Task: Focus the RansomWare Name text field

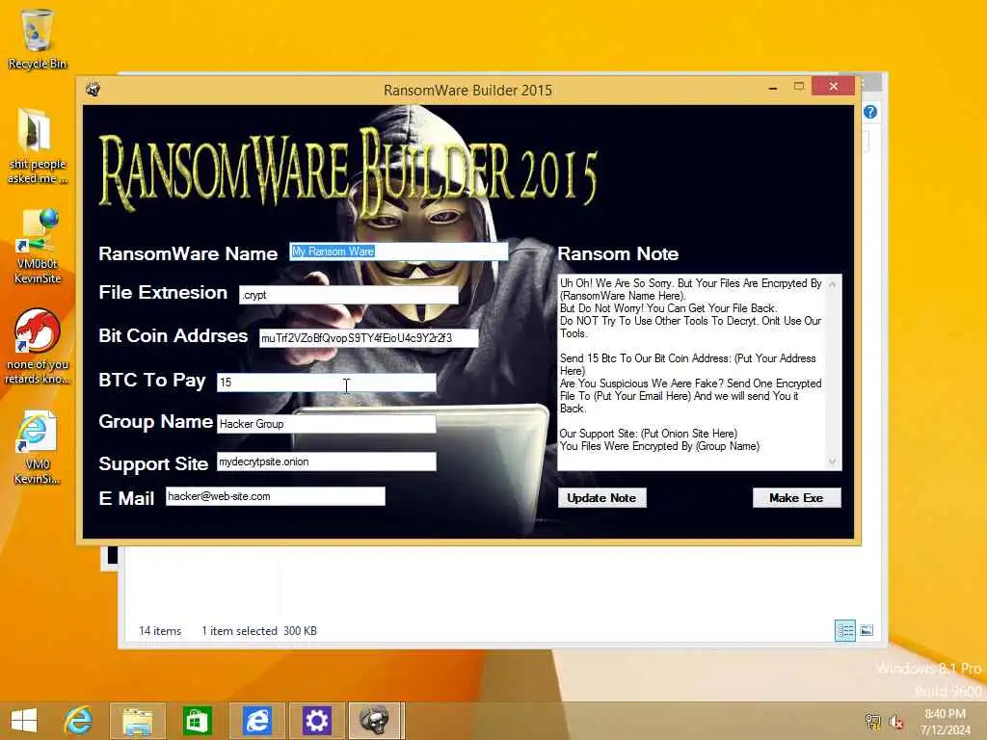Action: tap(398, 251)
